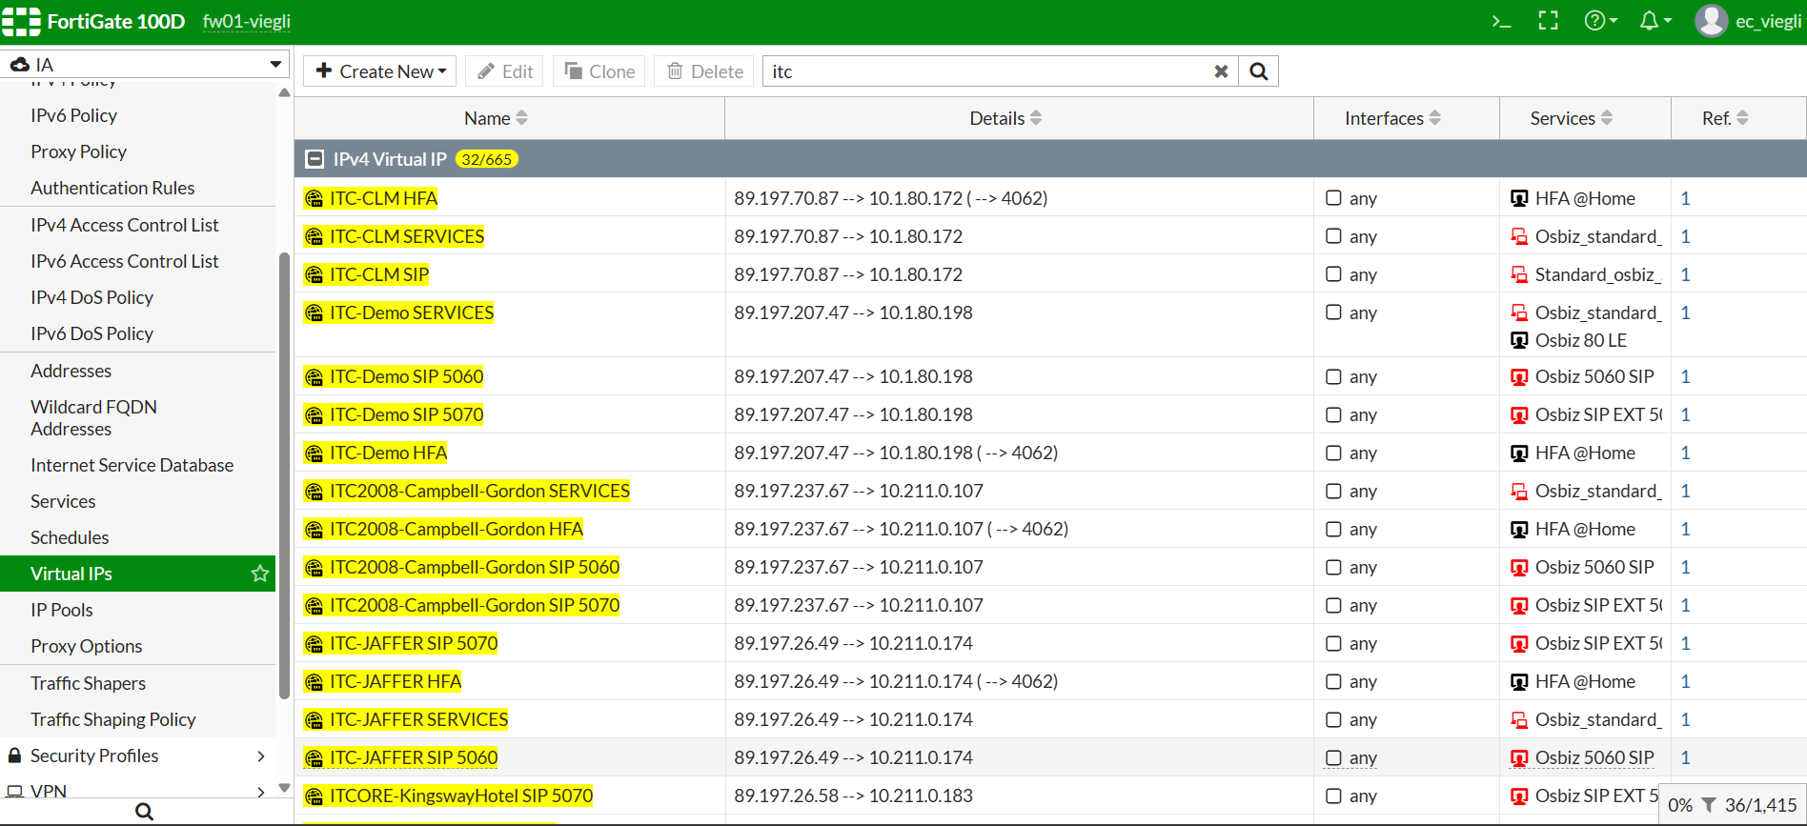Click the sidebar scroll down arrow

[x=284, y=788]
